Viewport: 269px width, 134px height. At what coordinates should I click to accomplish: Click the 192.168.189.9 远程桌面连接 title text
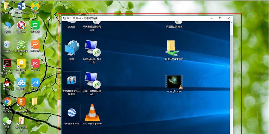point(82,18)
